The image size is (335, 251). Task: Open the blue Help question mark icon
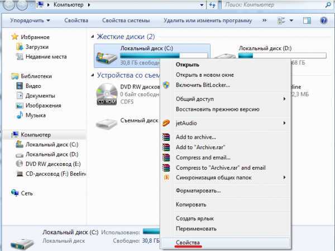(324, 21)
